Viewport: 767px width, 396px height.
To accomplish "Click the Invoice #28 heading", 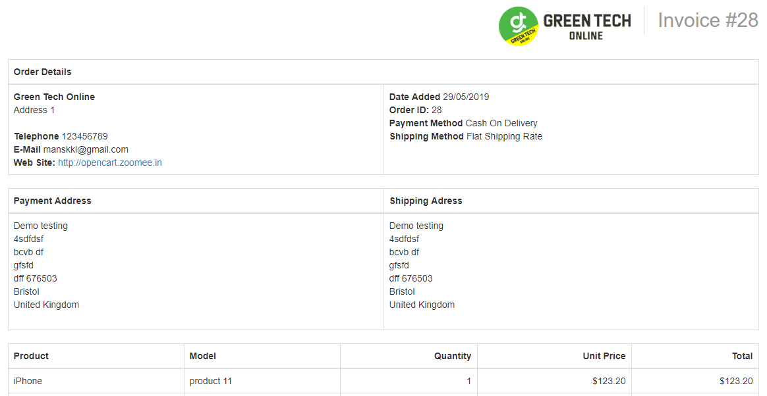I will pos(708,20).
